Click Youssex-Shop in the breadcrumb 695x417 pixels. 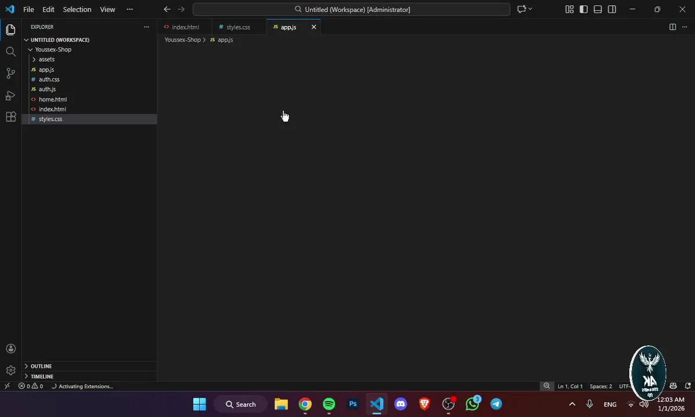pos(182,40)
